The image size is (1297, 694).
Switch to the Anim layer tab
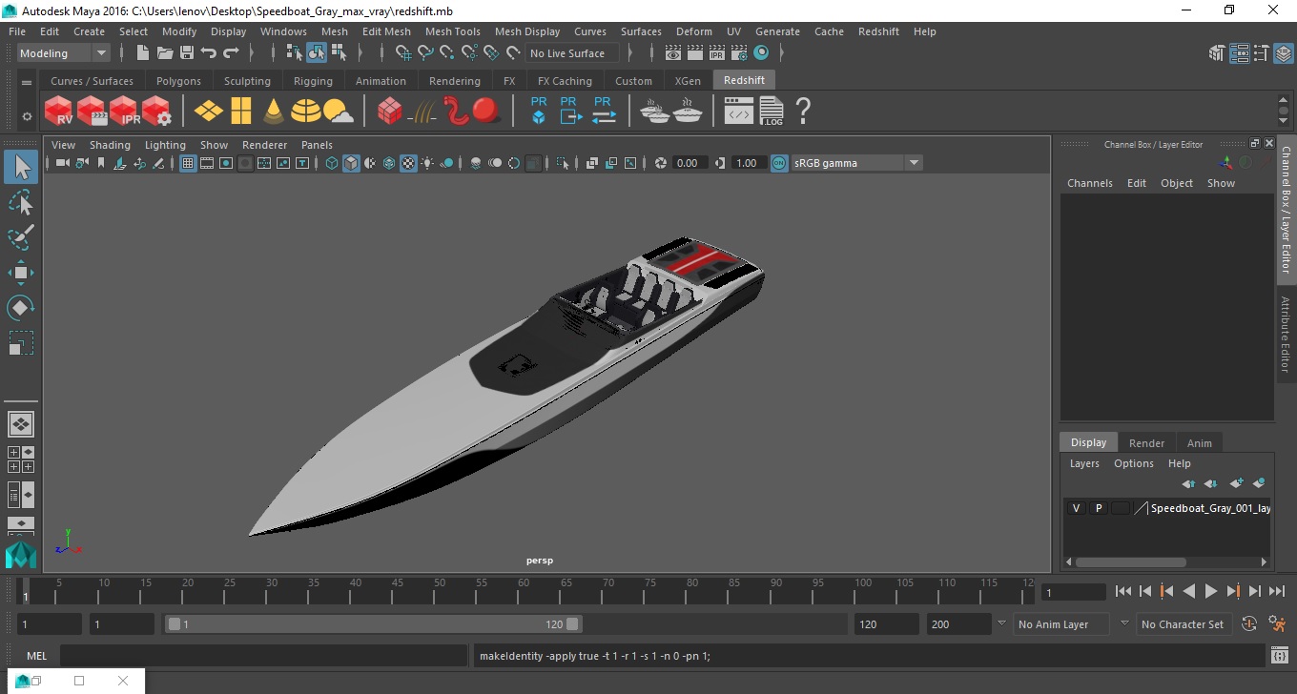1199,443
